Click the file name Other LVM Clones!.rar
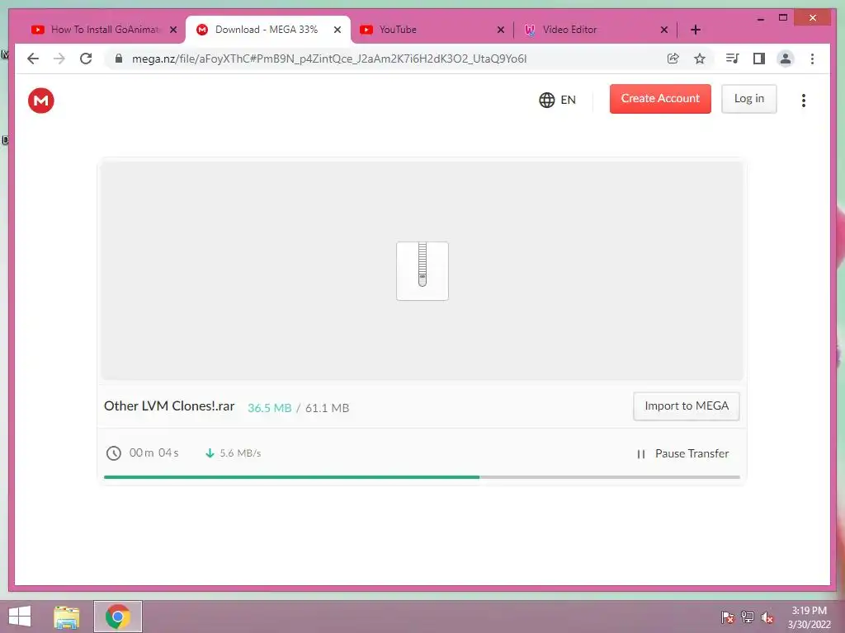The height and width of the screenshot is (633, 845). (x=169, y=406)
